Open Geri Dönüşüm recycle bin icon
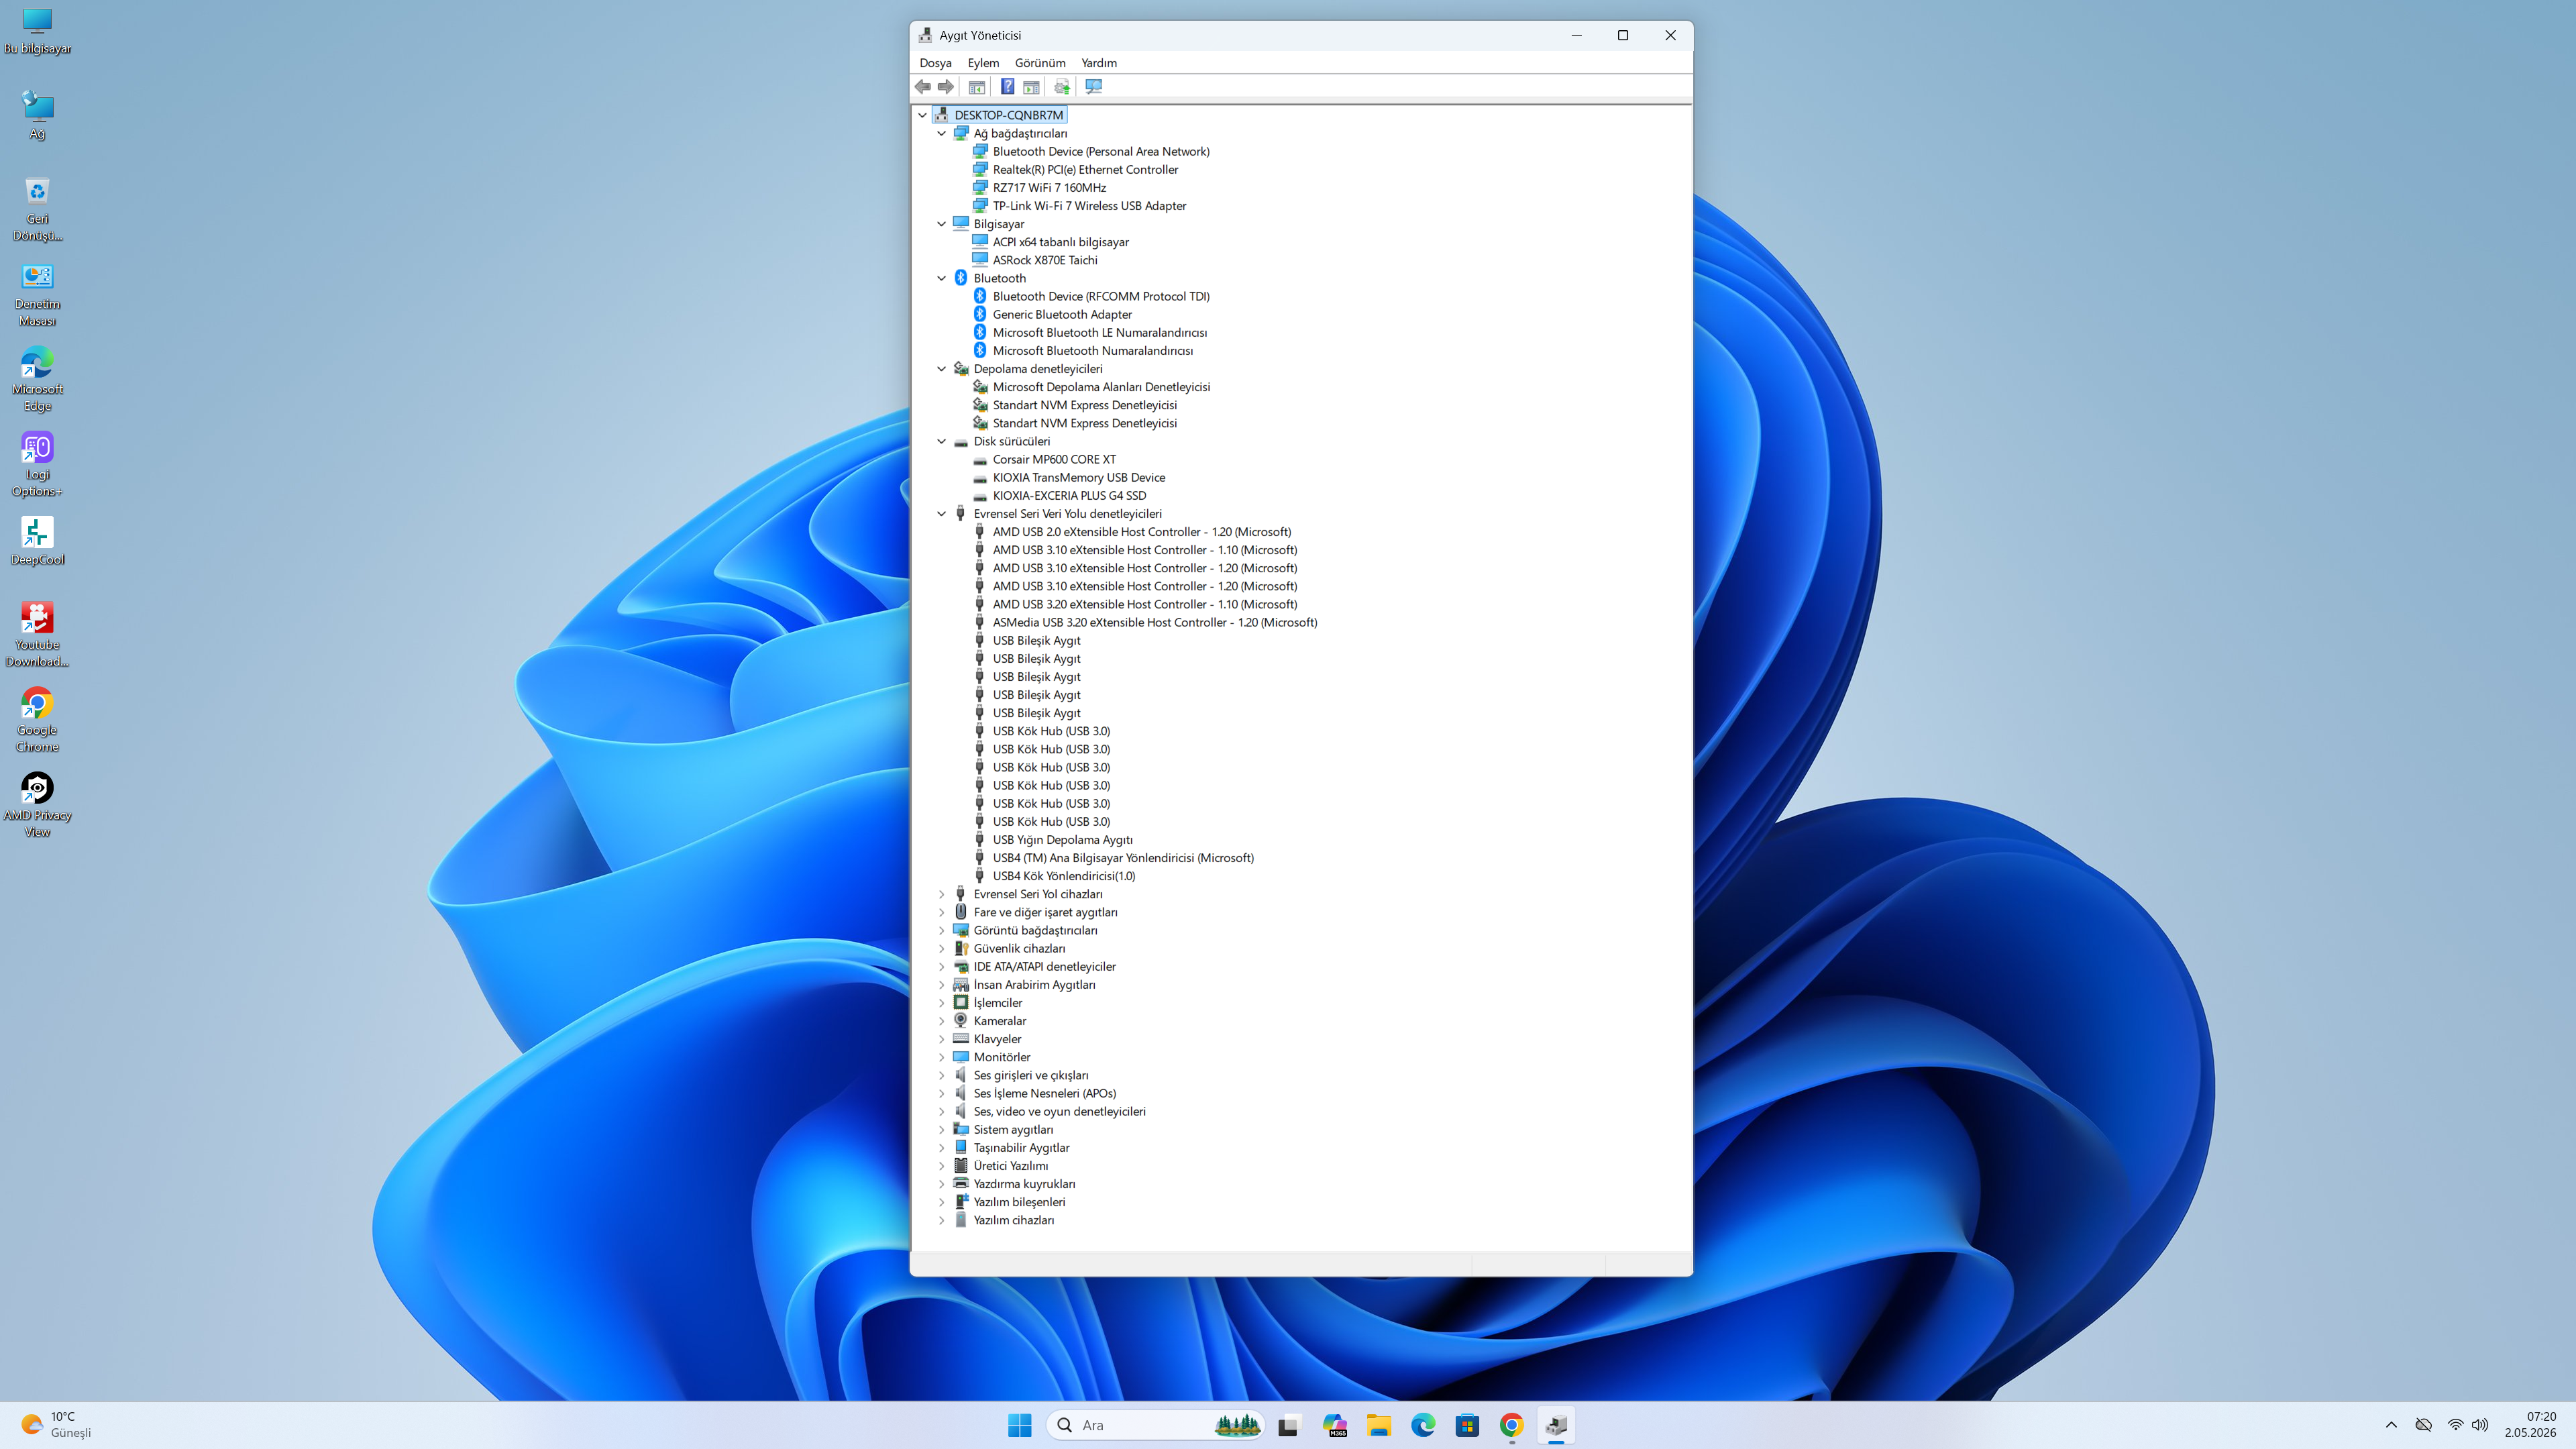 pos(37,209)
